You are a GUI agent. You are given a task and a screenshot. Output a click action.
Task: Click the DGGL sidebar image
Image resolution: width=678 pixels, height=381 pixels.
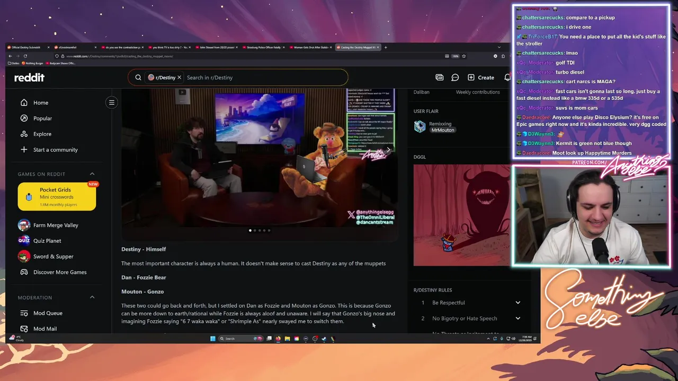tap(462, 215)
